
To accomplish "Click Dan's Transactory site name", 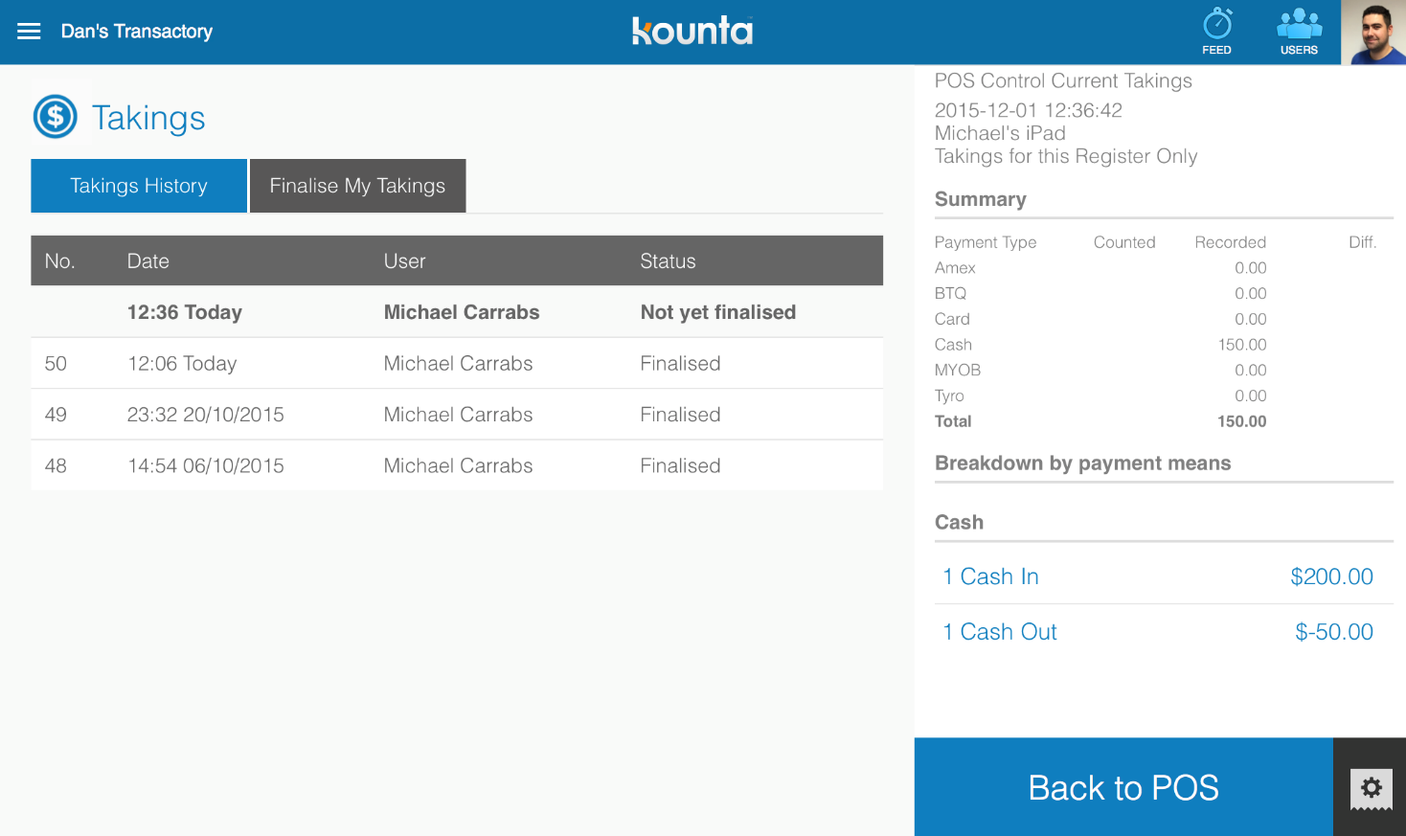I will click(137, 32).
